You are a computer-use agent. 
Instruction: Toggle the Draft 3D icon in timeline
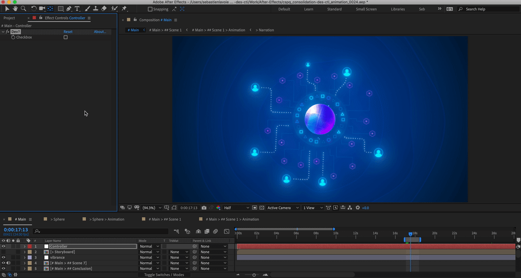pyautogui.click(x=188, y=231)
